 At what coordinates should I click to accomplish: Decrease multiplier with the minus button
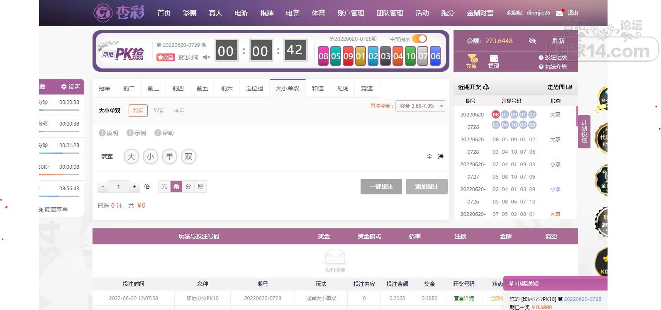(102, 186)
